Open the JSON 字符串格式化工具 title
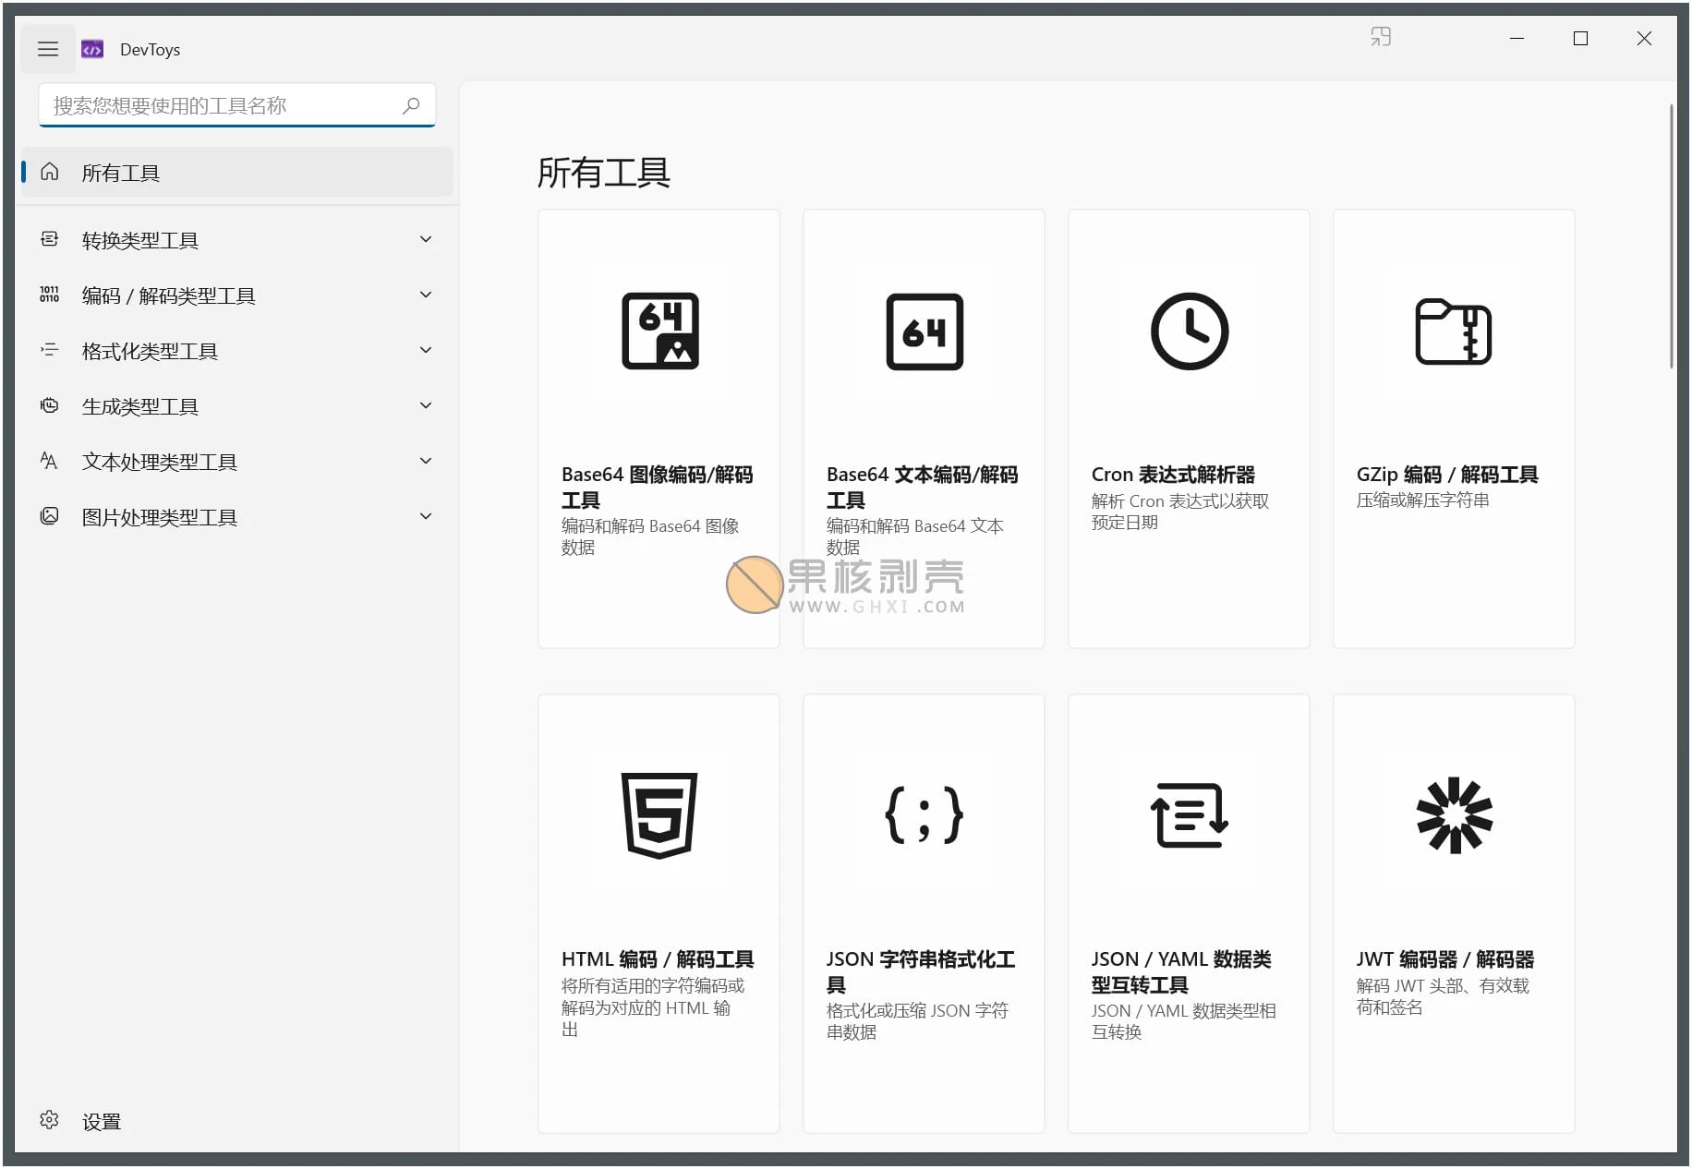This screenshot has height=1169, width=1692. pyautogui.click(x=921, y=971)
